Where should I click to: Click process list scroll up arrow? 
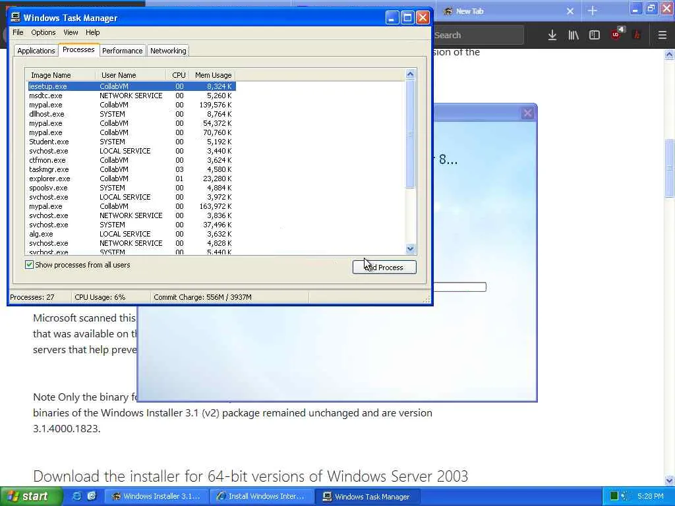click(x=410, y=74)
